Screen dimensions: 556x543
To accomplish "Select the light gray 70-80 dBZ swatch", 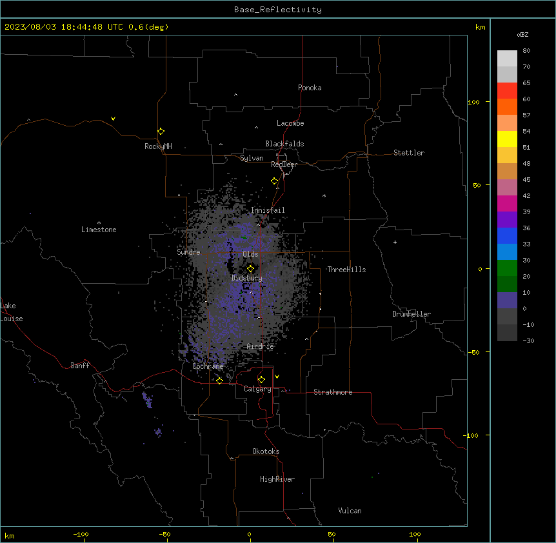I will [507, 59].
